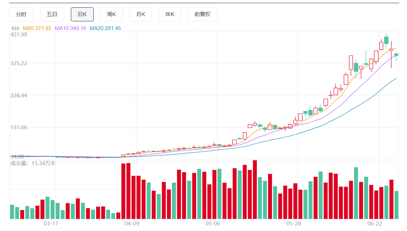Select the 年K tab
407x231 pixels.
pyautogui.click(x=170, y=14)
